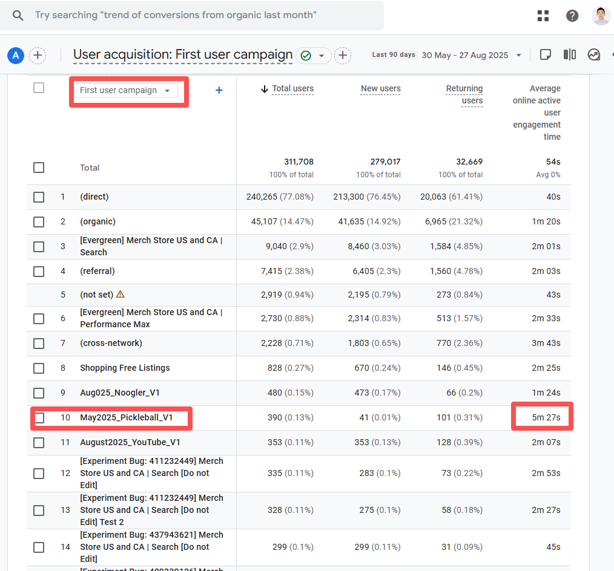Check the Shopping Free Listings row

(39, 368)
